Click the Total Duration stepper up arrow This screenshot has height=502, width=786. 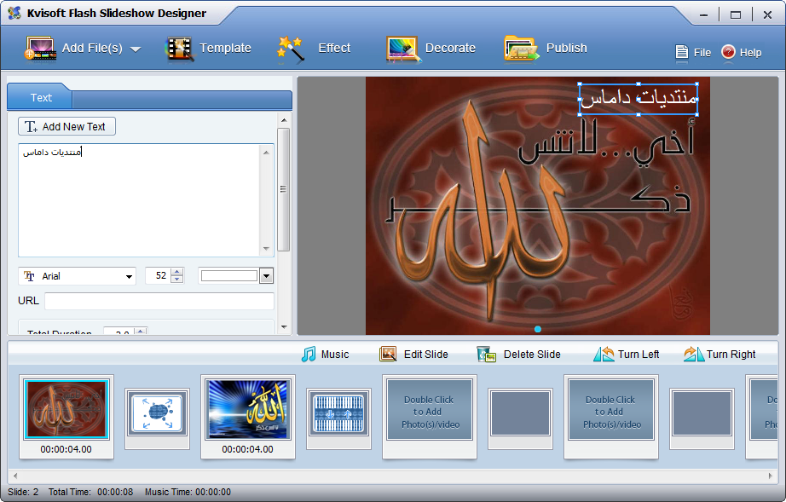point(141,331)
